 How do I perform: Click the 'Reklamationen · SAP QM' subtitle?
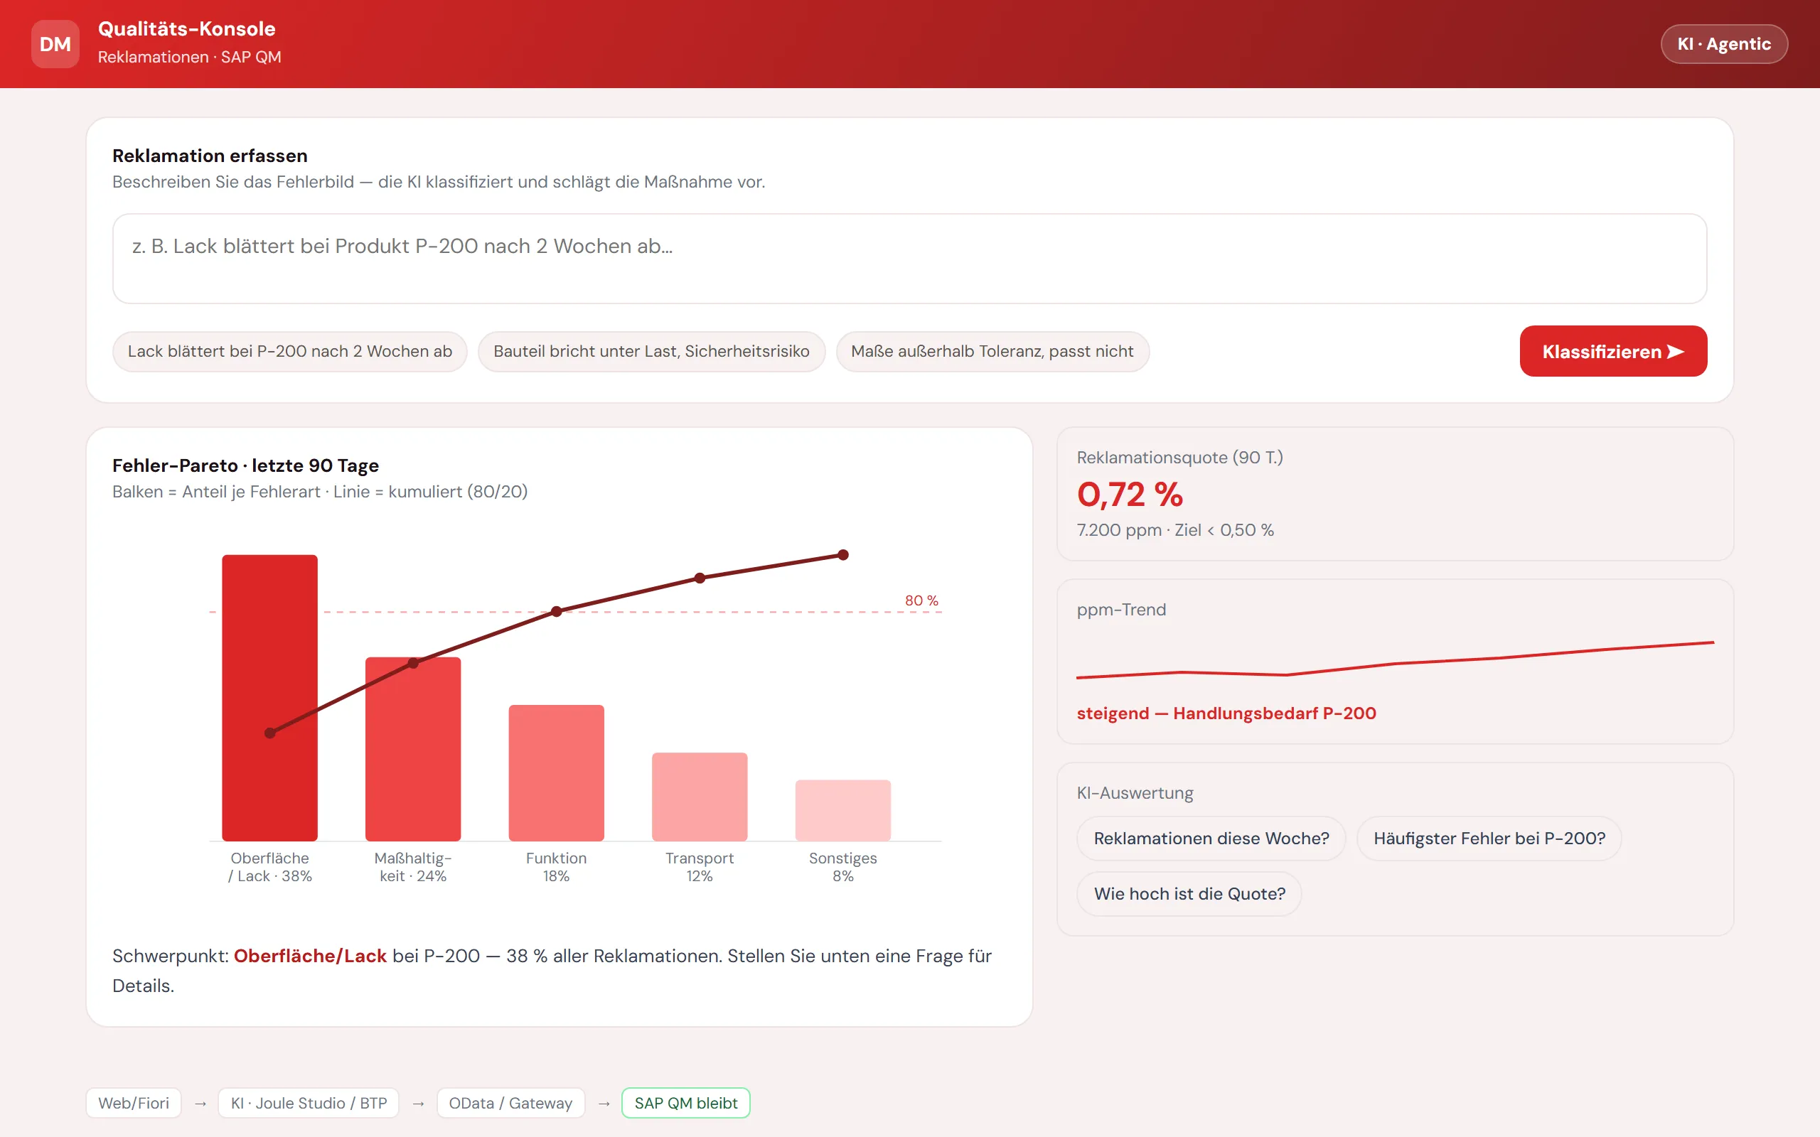coord(190,57)
